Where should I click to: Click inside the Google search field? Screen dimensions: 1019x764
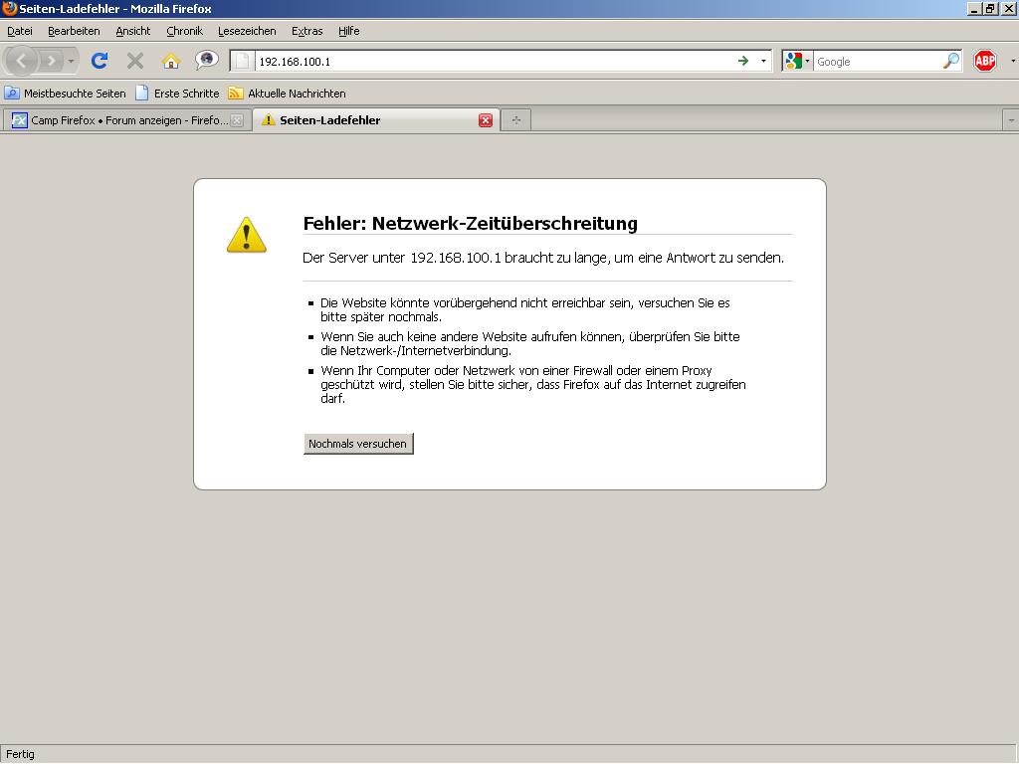click(x=878, y=61)
